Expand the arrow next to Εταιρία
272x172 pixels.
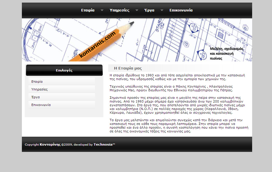102,10
